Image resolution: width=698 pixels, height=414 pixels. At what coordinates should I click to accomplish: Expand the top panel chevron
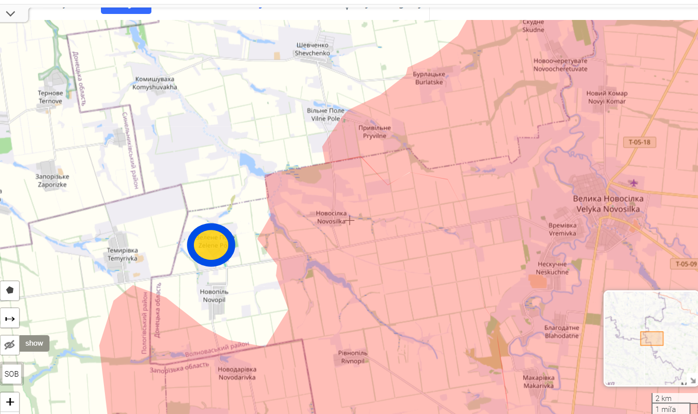(10, 13)
